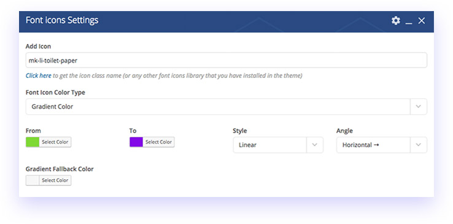
Task: Open the Font Icon Color Type combo box
Action: pyautogui.click(x=226, y=107)
